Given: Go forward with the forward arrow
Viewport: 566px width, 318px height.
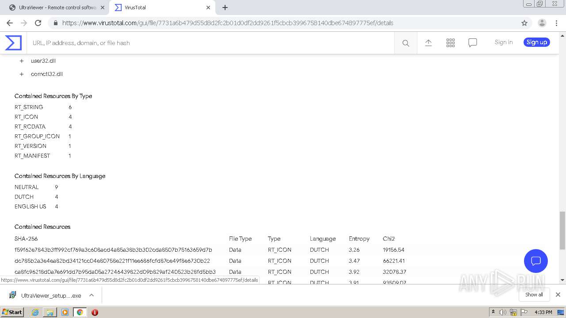Looking at the screenshot, I should click(x=24, y=23).
